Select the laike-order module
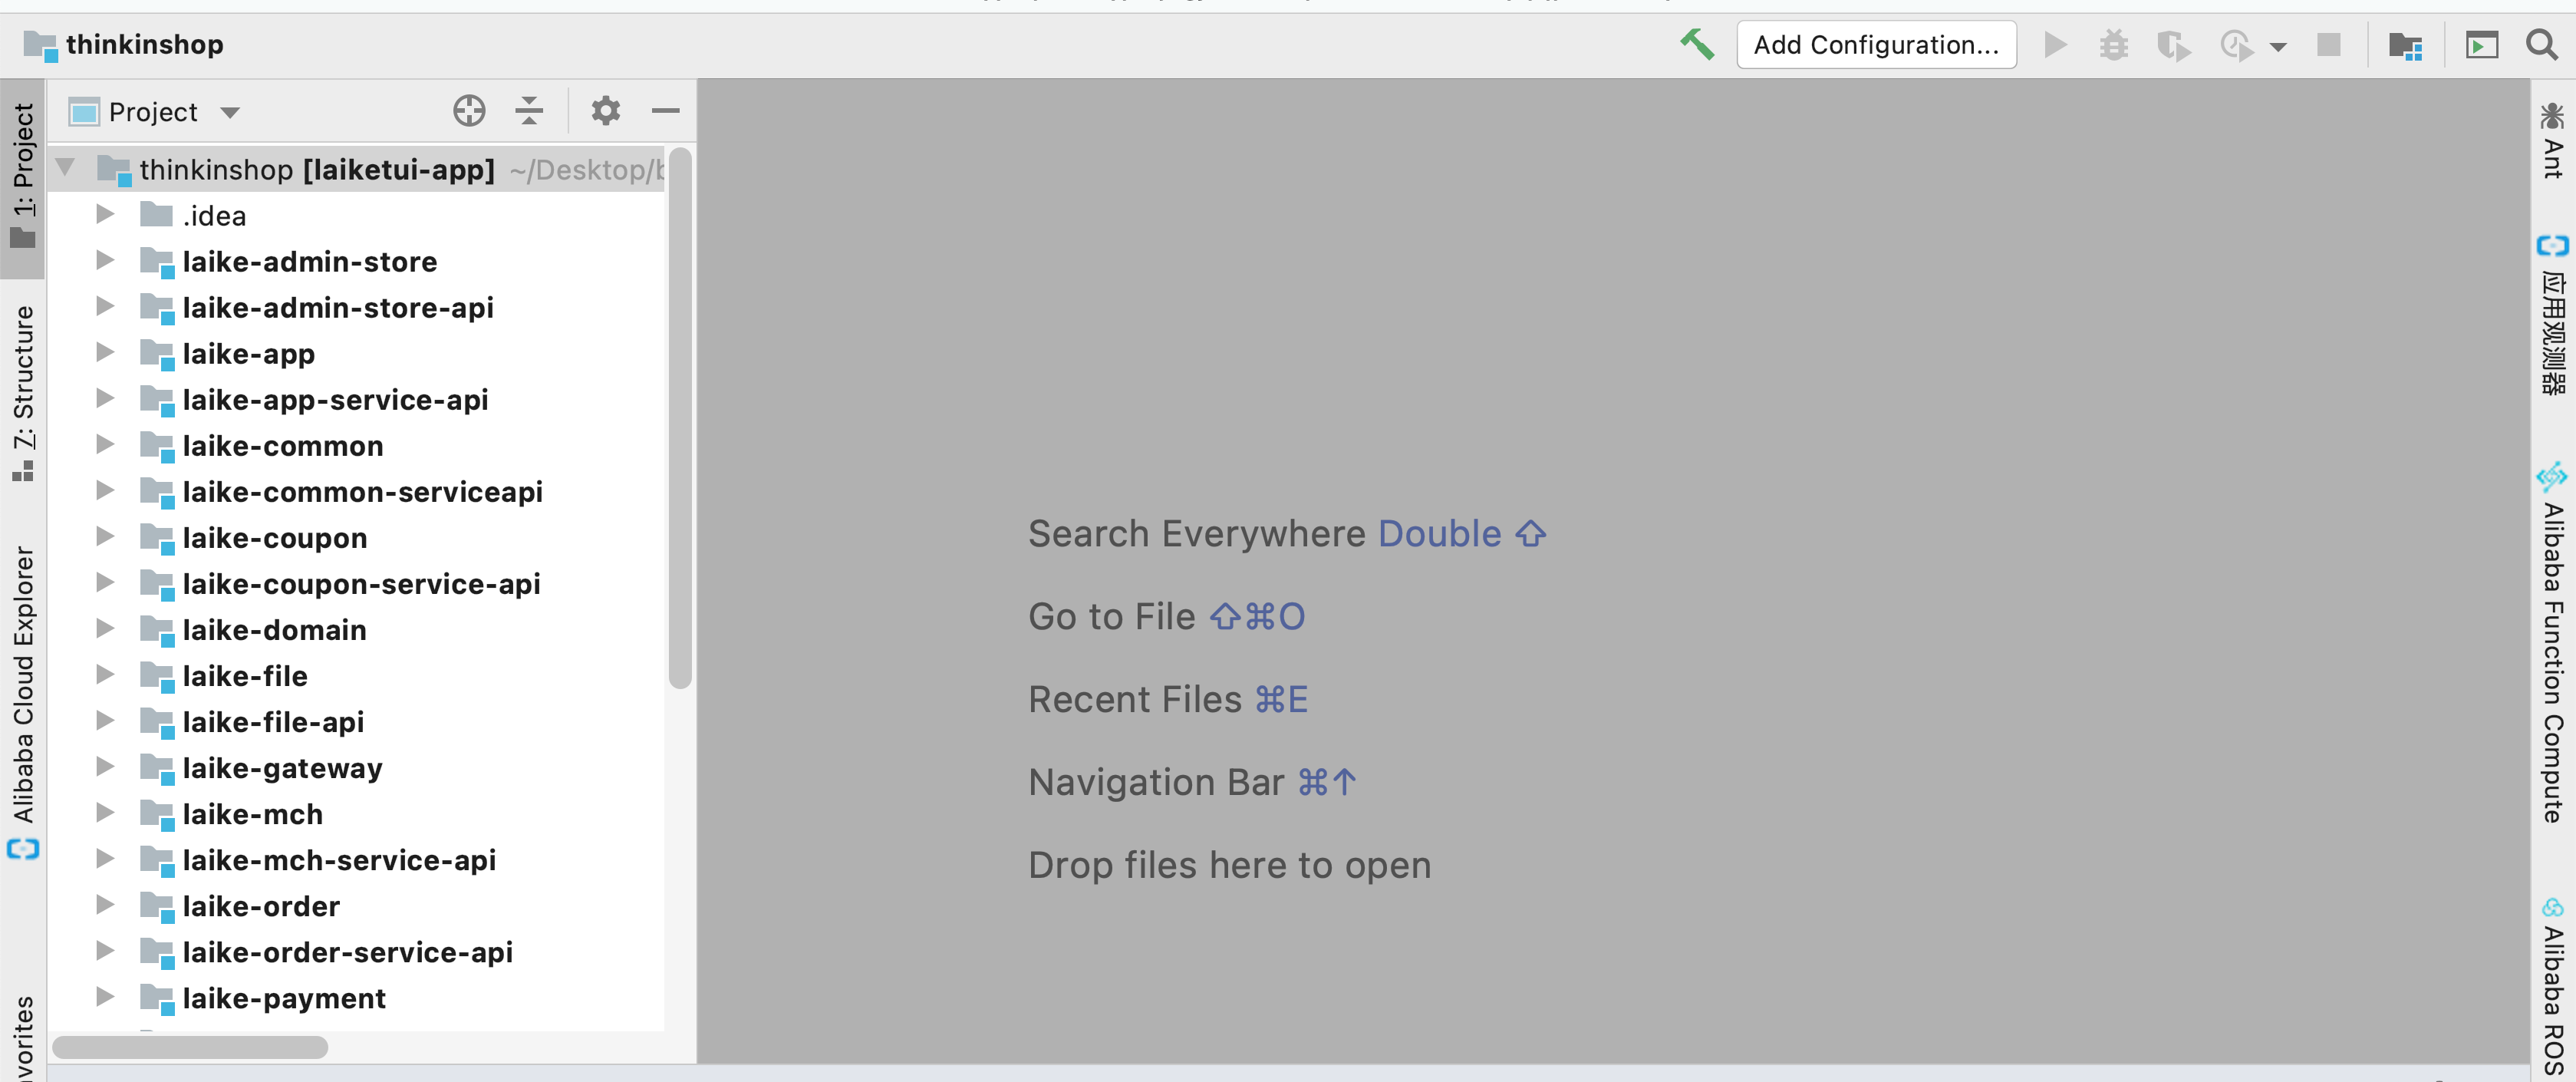The width and height of the screenshot is (2576, 1082). click(x=261, y=906)
